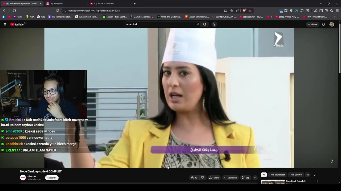Screen dimensions: 341x191
Task: Open the browser main menu
Action: pos(337,11)
